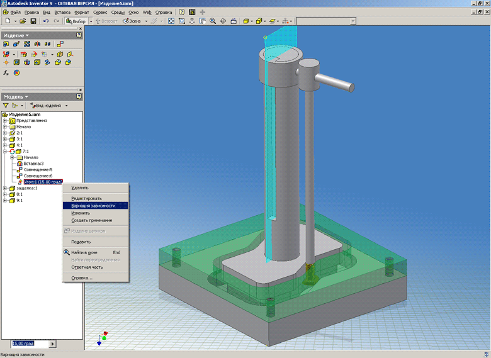
Task: Click the model browser Filter funnel icon
Action: (6, 106)
